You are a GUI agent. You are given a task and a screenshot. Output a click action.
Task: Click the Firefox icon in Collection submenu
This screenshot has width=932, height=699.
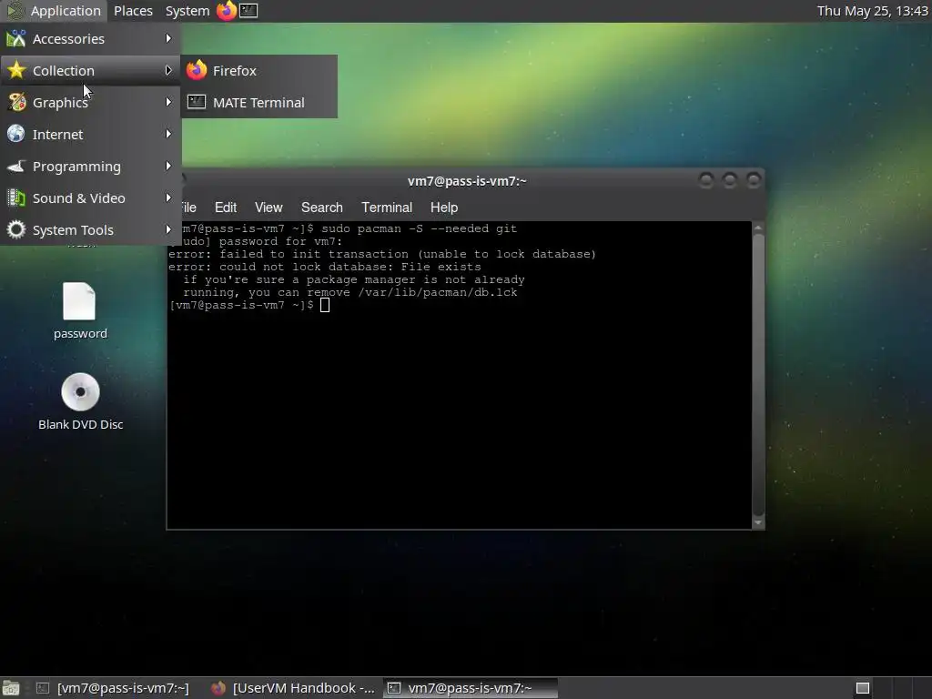[197, 70]
